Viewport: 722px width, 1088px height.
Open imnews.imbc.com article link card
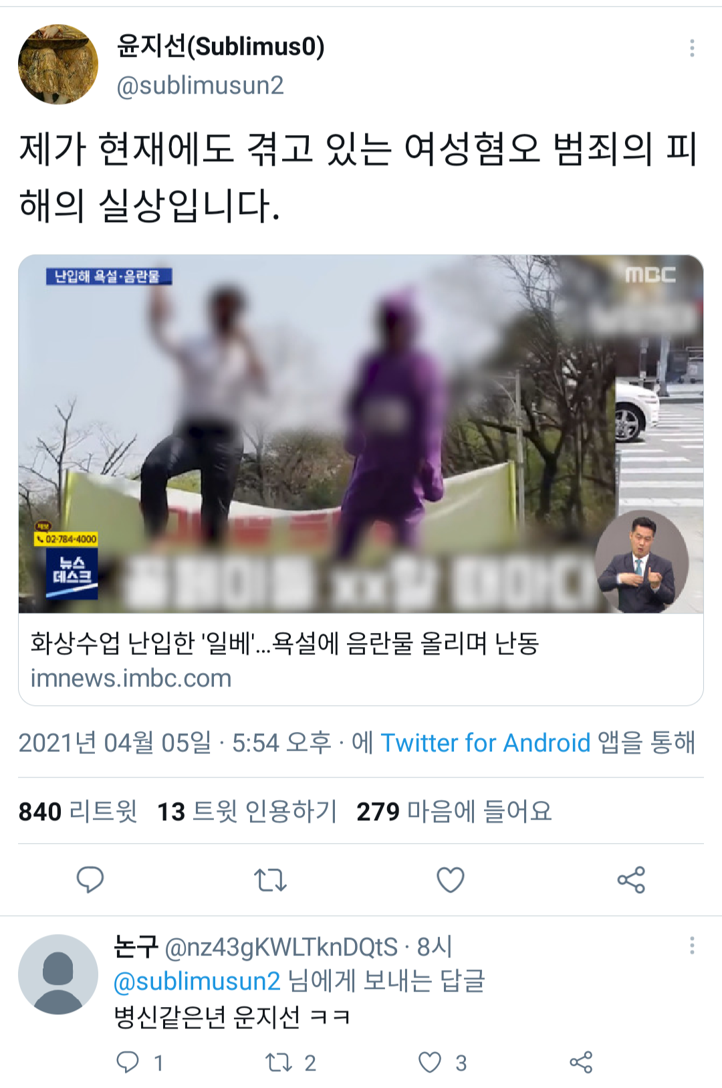361,659
